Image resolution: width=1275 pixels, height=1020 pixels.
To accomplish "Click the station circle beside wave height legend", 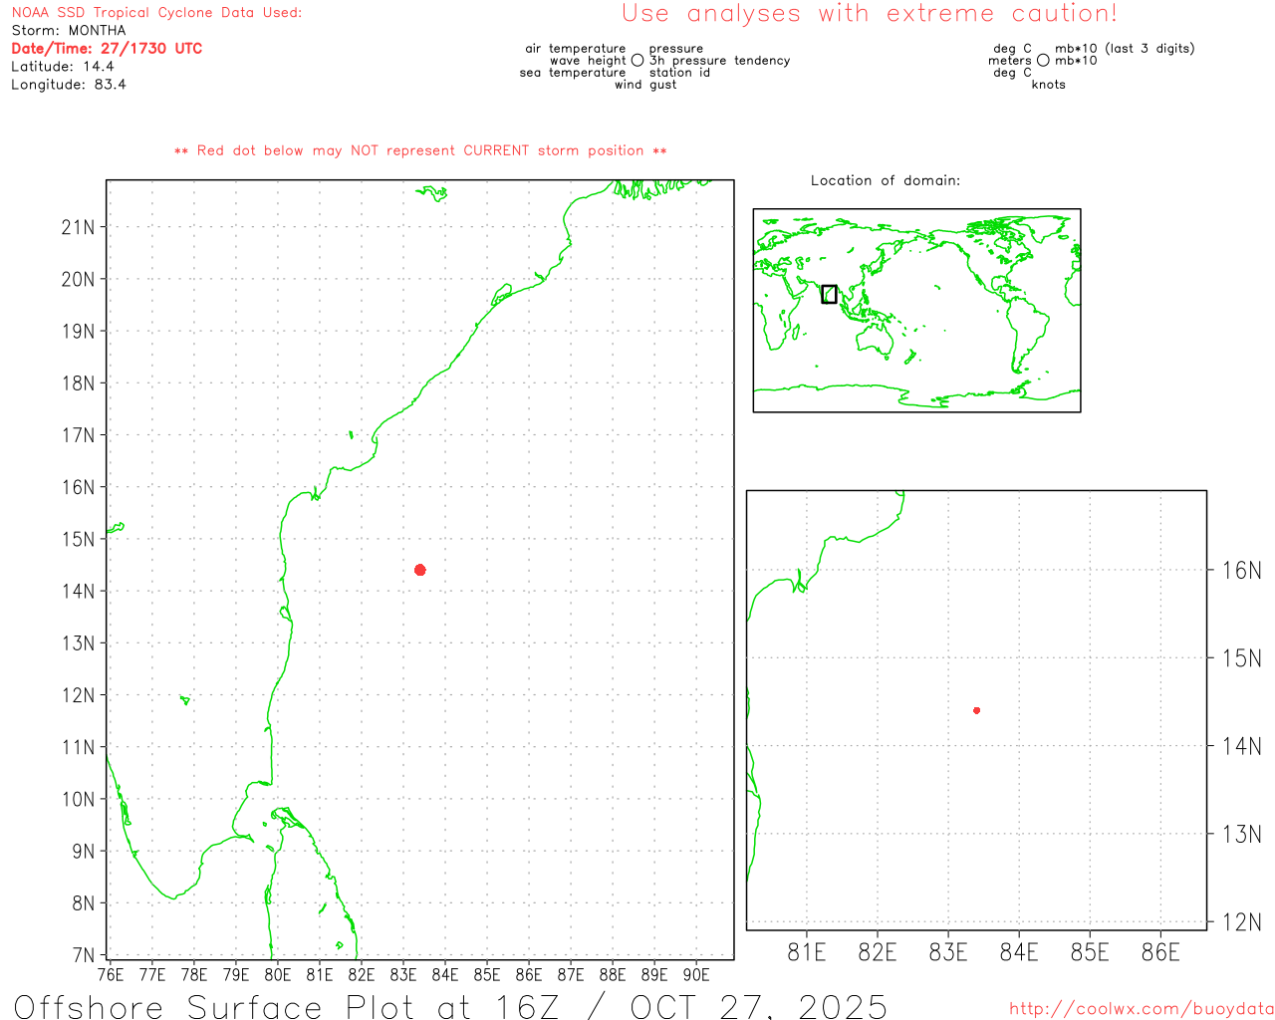I will pos(637,61).
